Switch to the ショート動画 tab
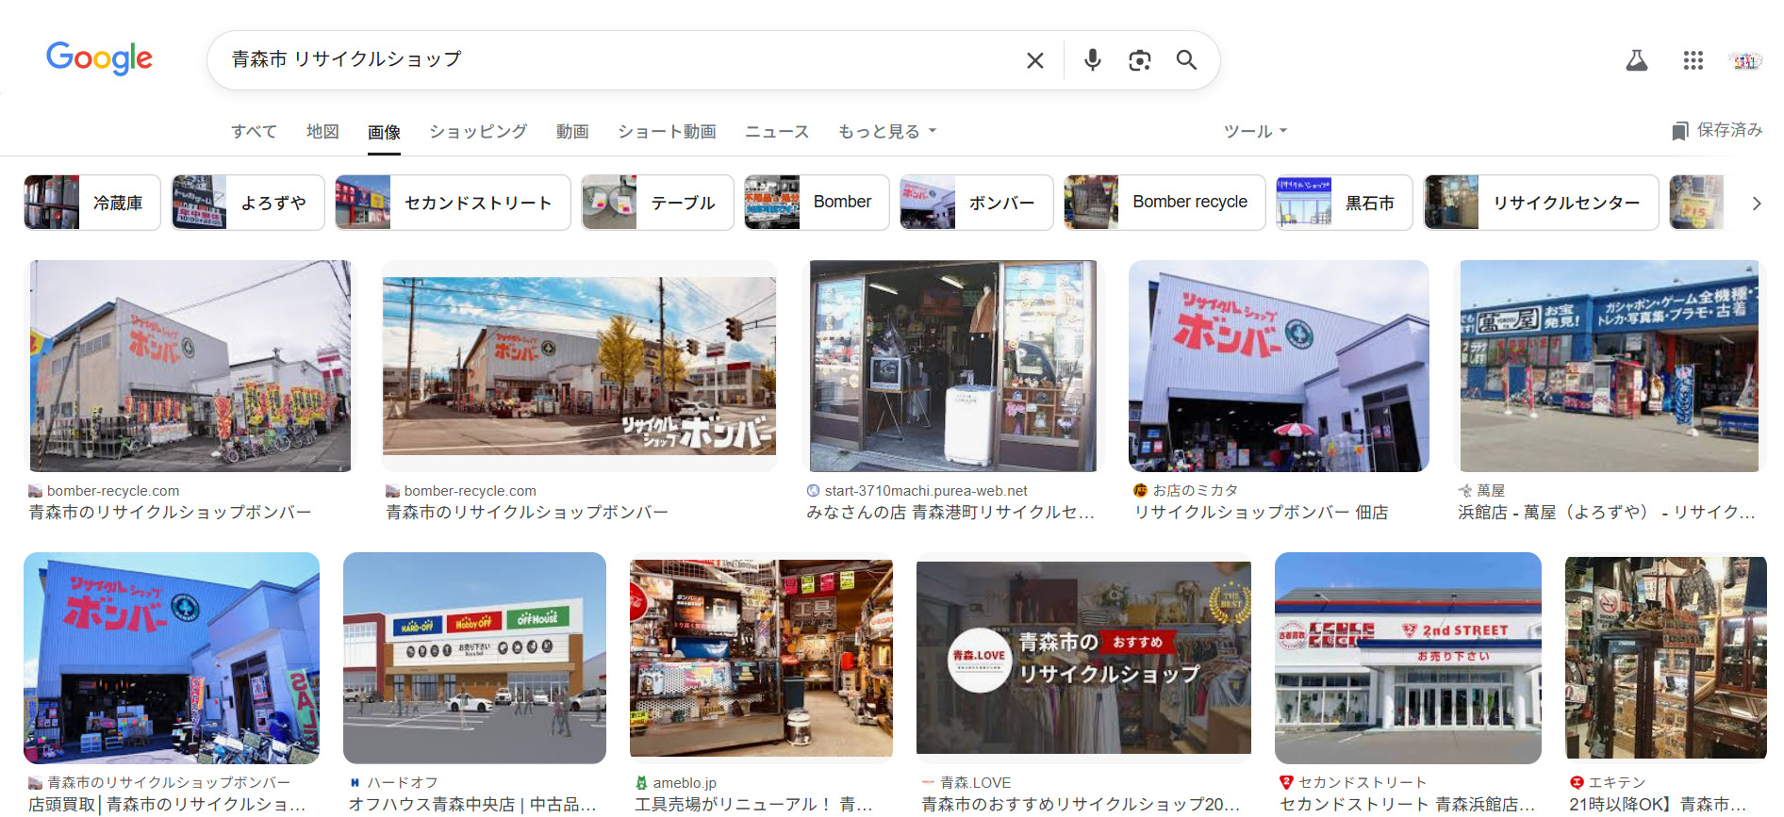Viewport: 1784px width, 817px height. (667, 132)
